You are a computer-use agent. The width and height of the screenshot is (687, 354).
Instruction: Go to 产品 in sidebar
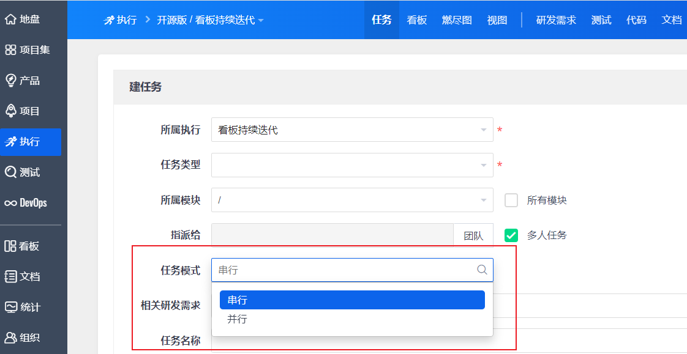(23, 81)
